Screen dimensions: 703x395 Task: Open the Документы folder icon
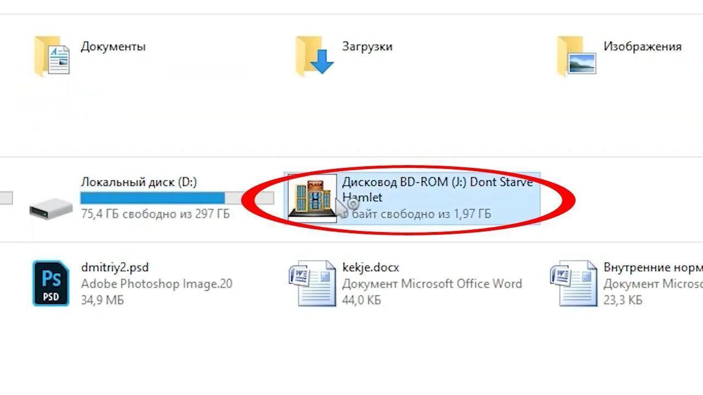point(52,56)
